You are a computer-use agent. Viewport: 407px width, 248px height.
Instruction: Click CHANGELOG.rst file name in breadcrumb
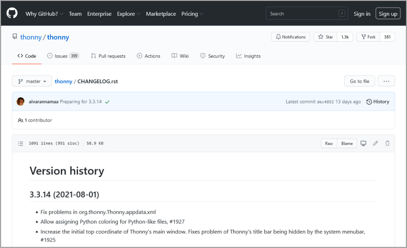pos(98,81)
